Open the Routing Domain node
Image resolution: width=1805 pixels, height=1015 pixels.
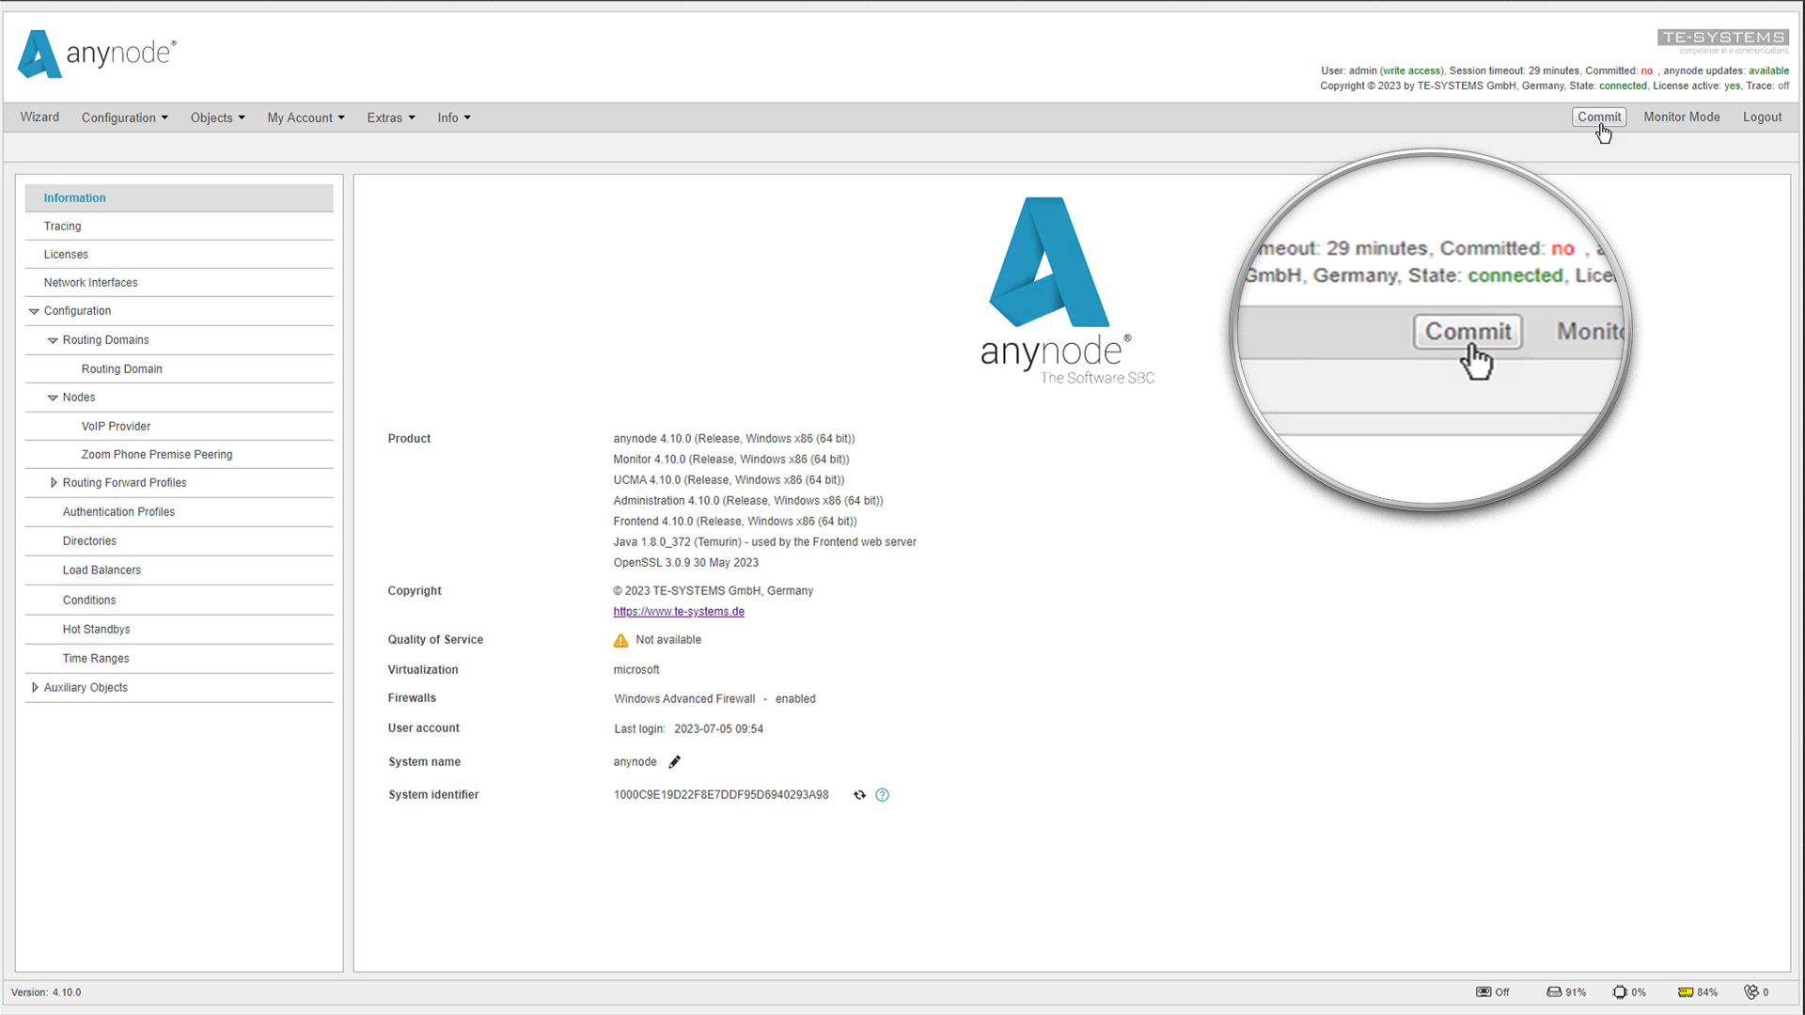point(121,368)
